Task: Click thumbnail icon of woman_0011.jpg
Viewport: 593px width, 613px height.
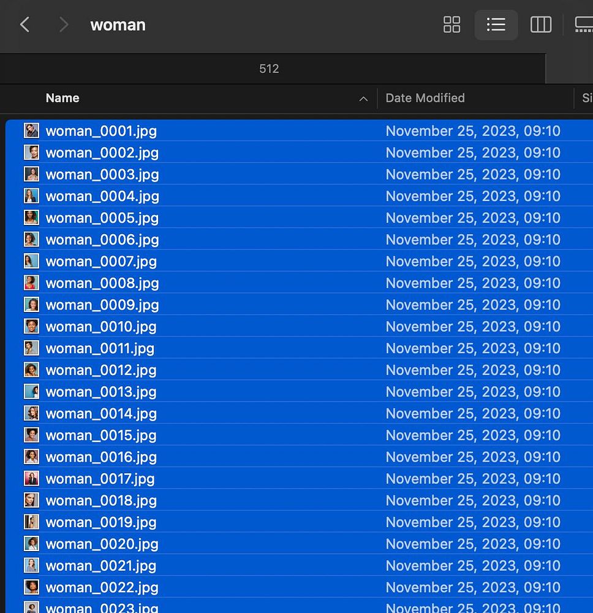Action: [31, 348]
